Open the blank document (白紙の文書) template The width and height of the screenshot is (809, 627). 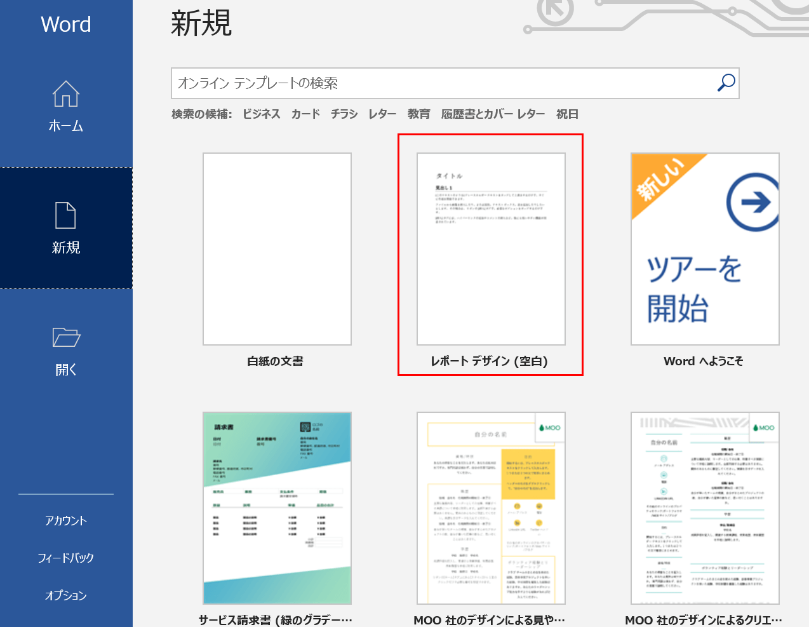[277, 249]
